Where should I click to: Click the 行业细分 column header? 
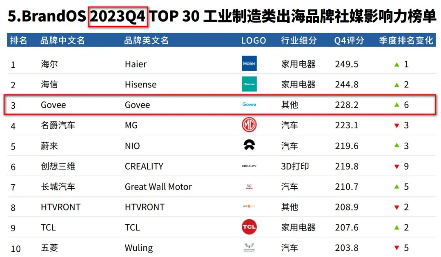[x=298, y=40]
